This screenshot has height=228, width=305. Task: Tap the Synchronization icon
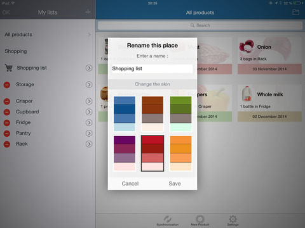[x=168, y=218]
